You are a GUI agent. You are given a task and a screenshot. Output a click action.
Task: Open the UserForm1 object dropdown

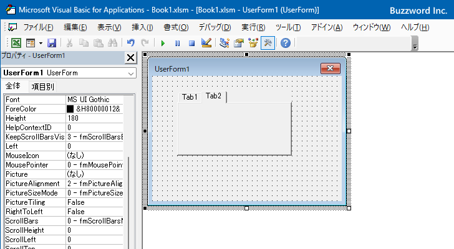click(x=131, y=73)
